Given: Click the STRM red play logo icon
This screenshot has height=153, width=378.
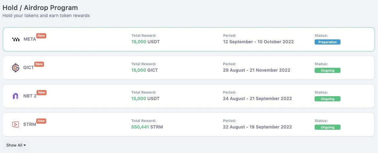Looking at the screenshot, I should coord(16,125).
